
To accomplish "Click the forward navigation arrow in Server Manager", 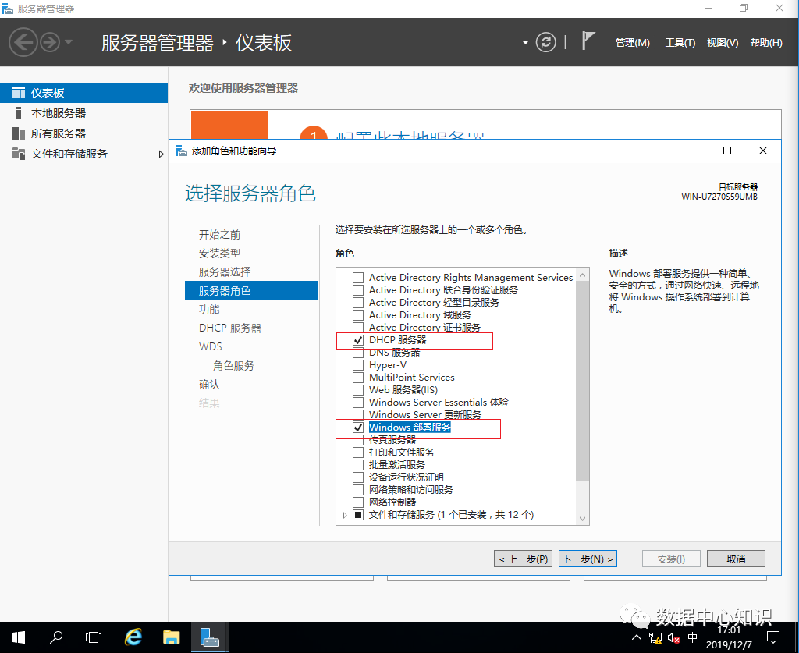I will click(x=51, y=42).
